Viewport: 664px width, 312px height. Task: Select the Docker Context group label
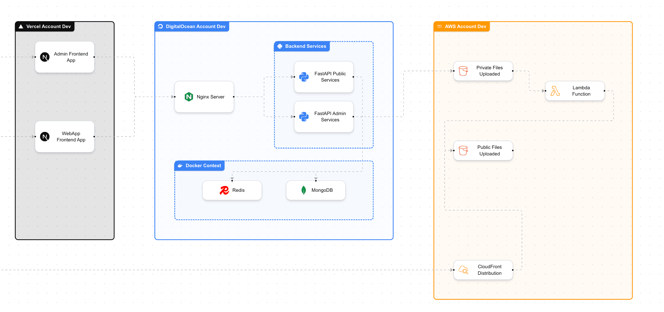[203, 166]
